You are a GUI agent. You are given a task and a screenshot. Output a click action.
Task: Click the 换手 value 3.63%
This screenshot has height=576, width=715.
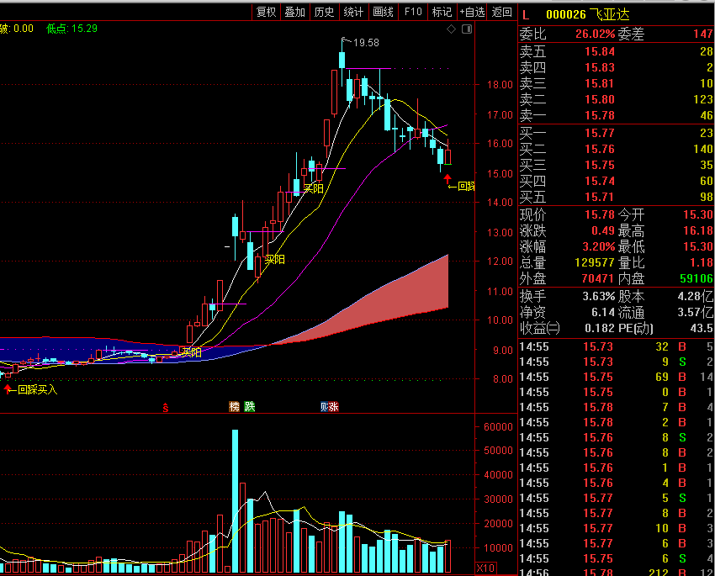599,296
